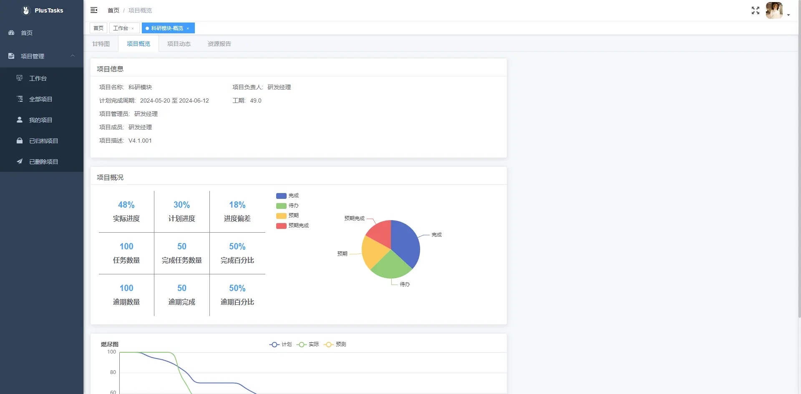Collapse the 项目管理 sidebar menu
The height and width of the screenshot is (394, 801).
point(73,56)
